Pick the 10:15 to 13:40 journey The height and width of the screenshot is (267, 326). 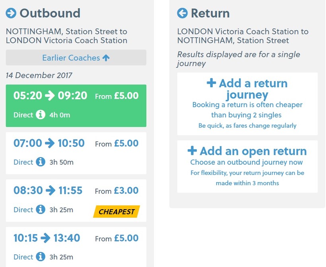(x=76, y=247)
